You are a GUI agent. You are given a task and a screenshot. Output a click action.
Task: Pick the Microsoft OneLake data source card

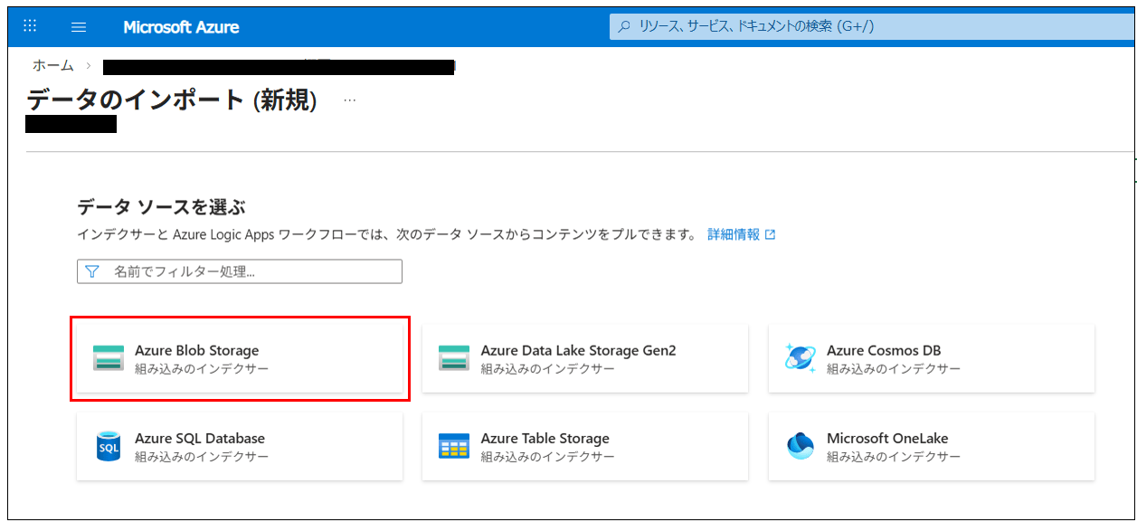(x=932, y=446)
